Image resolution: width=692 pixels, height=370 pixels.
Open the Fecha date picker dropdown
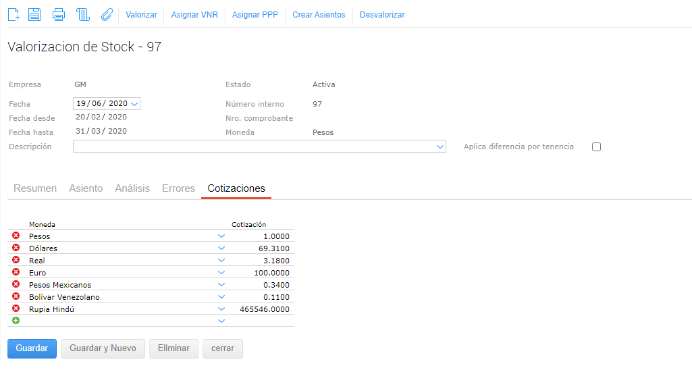pyautogui.click(x=134, y=104)
